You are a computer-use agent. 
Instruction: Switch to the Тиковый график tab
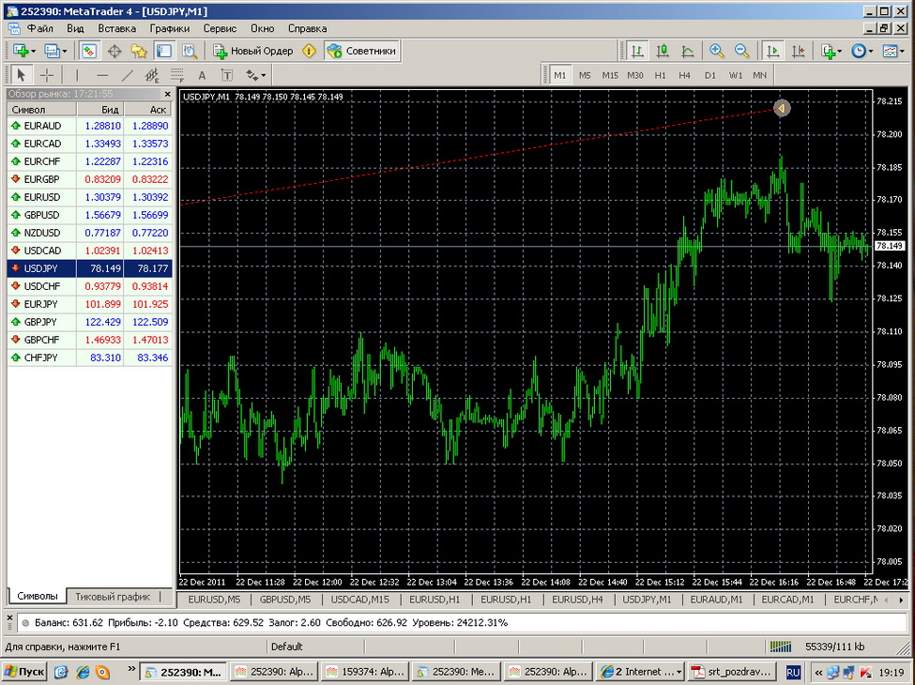tap(113, 596)
